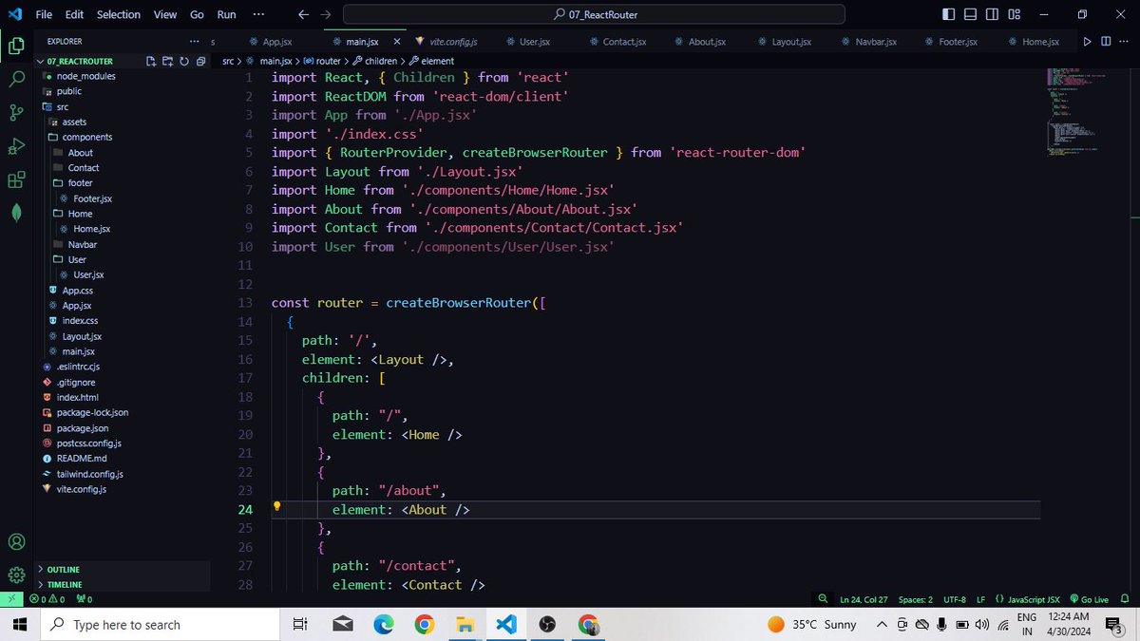Collapse all folders in Explorer
The height and width of the screenshot is (641, 1140).
coord(199,60)
